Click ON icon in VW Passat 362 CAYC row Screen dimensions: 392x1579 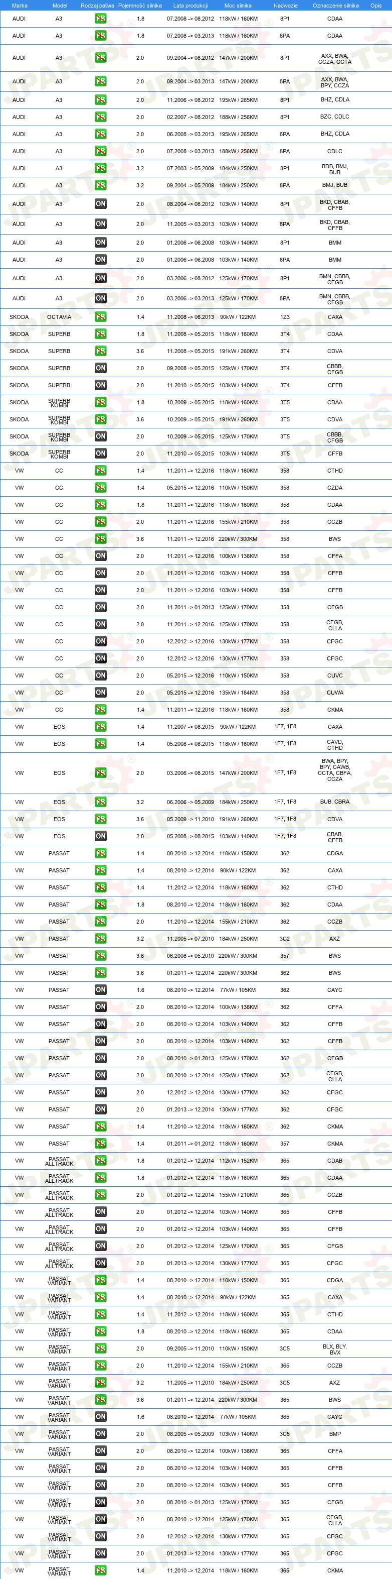(x=100, y=990)
